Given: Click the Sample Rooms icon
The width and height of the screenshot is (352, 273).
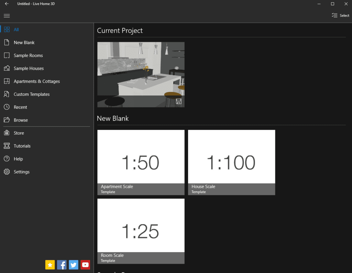Looking at the screenshot, I should coord(7,55).
